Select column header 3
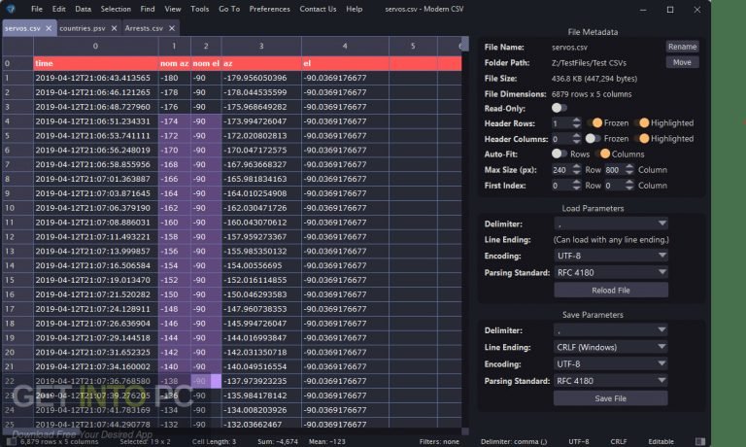 click(x=261, y=46)
